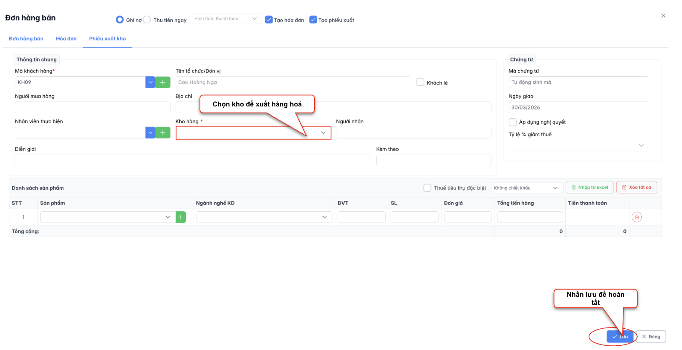Open the Kho hàng dropdown
The width and height of the screenshot is (682, 350).
pyautogui.click(x=253, y=133)
